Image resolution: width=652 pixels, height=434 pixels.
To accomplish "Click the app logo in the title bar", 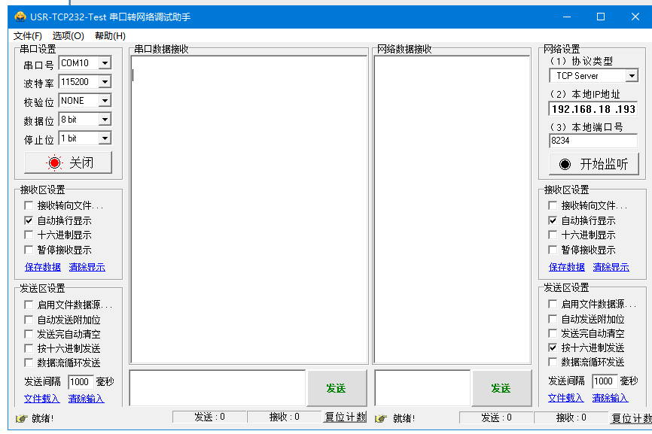I will click(20, 17).
